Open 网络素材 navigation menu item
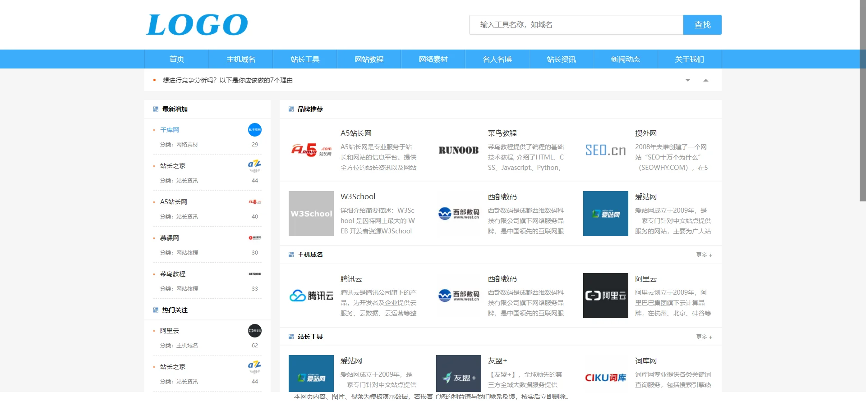Viewport: 866px width, 401px height. [433, 59]
